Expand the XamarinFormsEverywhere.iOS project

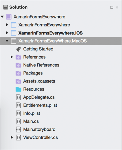tap(7, 33)
